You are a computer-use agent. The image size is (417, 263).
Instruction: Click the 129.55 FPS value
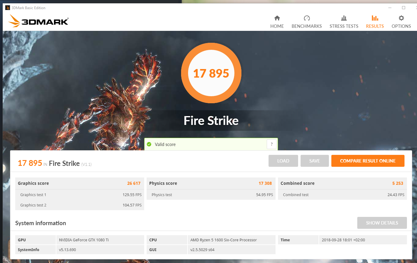[x=132, y=195]
